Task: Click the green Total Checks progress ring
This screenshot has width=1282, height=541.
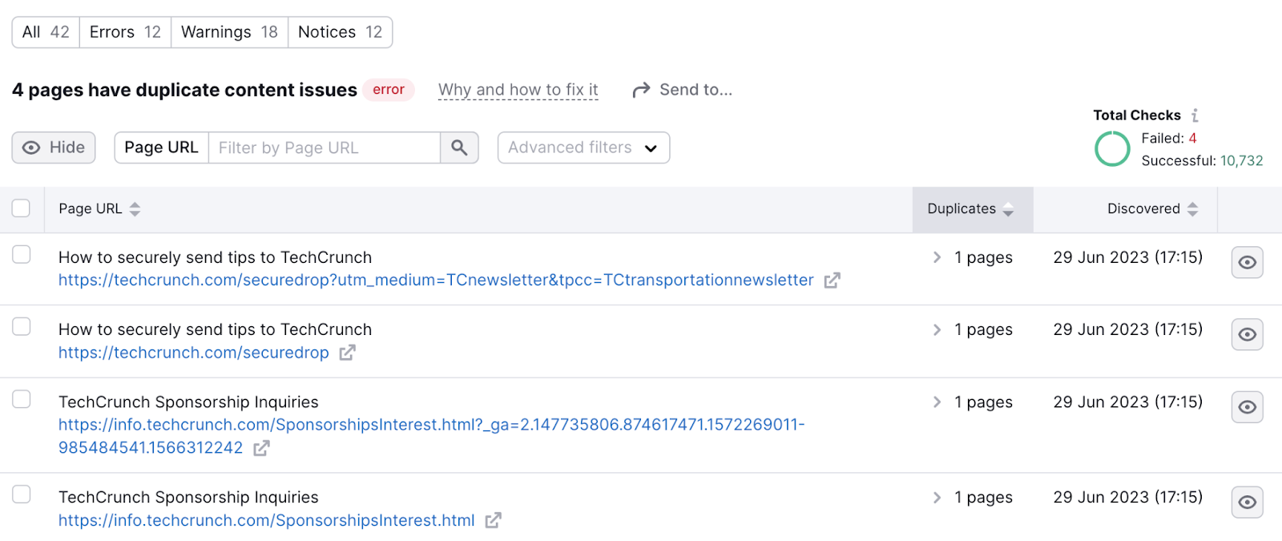Action: (x=1112, y=149)
